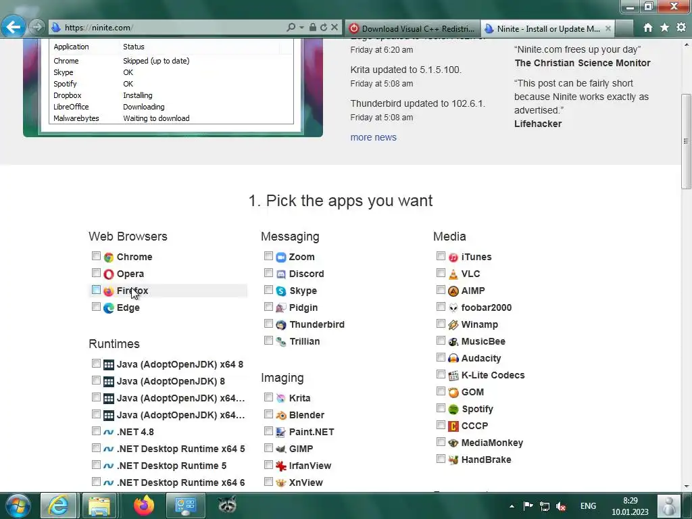
Task: Click the Blender app icon
Action: point(281,416)
